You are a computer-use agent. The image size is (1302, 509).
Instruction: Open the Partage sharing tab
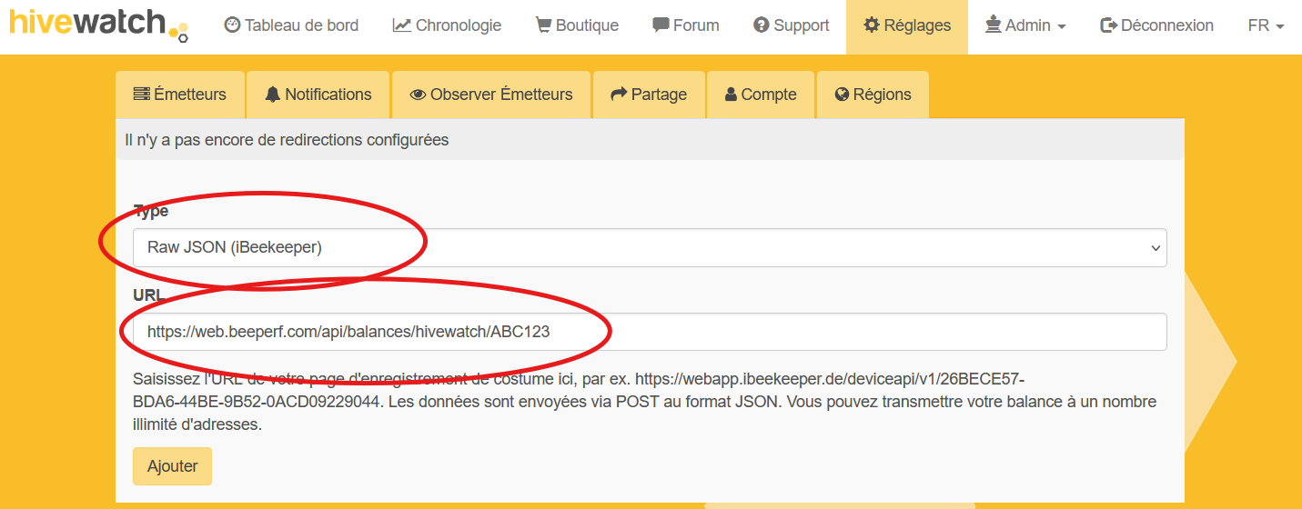coord(649,95)
